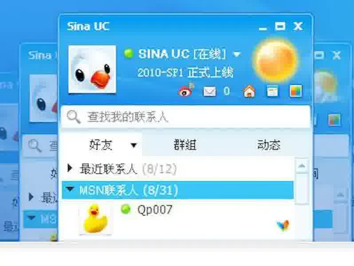Open the status dropdown arrow after 在线
Image resolution: width=354 pixels, height=266 pixels.
pyautogui.click(x=236, y=54)
